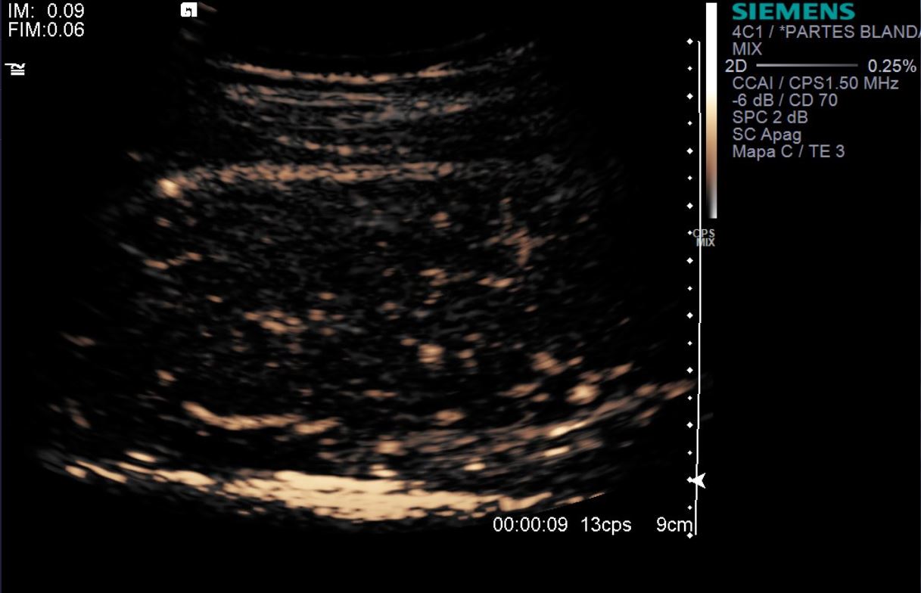Click the CPS MIX label beside depth scale
This screenshot has height=593, width=921.
pos(704,238)
